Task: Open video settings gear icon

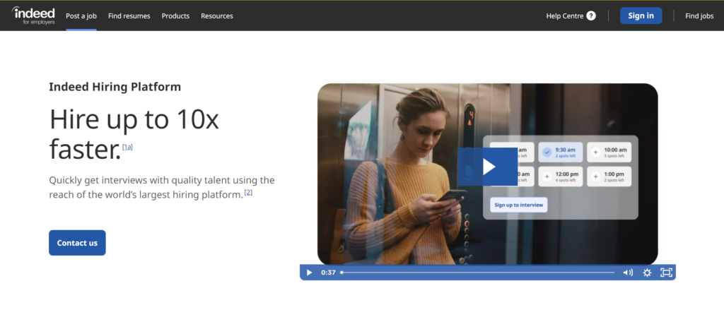Action: point(647,273)
